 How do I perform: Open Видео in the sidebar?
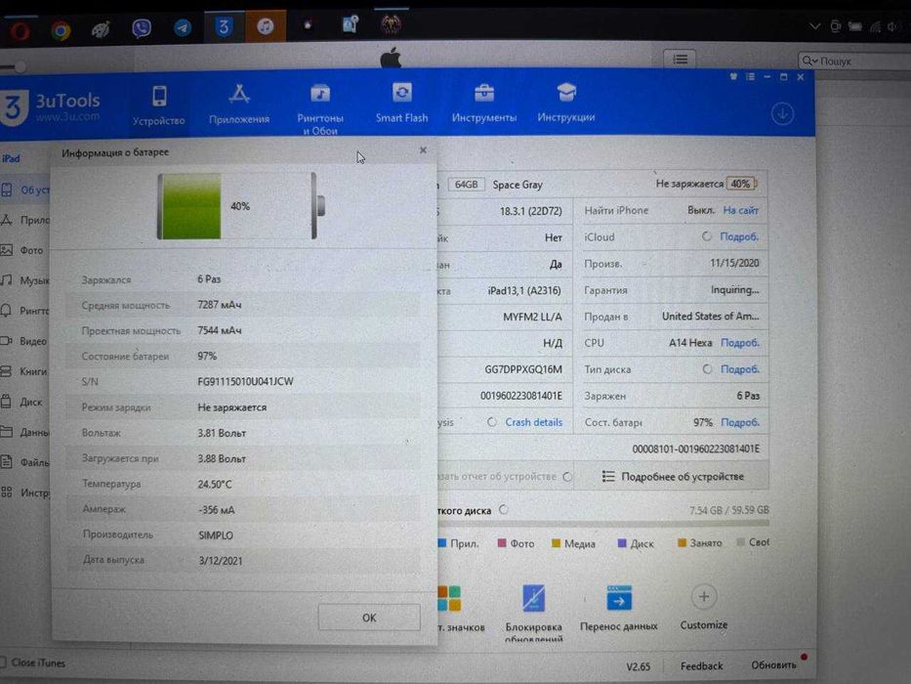pos(24,341)
